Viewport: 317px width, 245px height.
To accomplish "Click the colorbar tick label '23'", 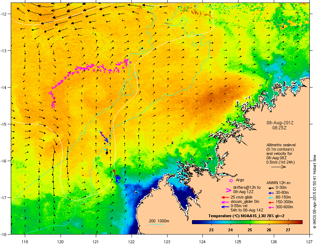I will [211, 230].
